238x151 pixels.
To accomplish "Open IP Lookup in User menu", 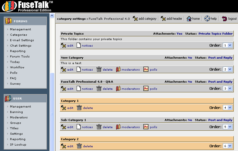I will coord(18,144).
